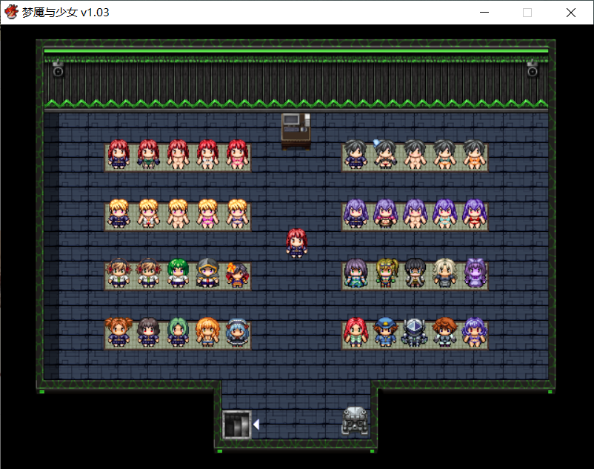Click the right wall security camera
Viewport: 594px width, 469px height.
point(533,68)
